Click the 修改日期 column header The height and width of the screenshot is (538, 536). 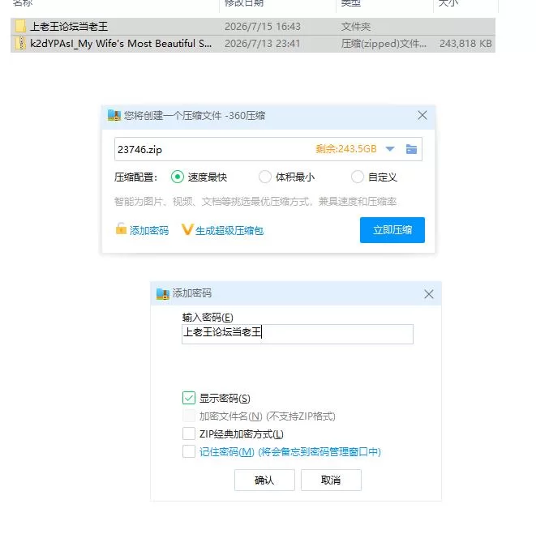coord(244,3)
